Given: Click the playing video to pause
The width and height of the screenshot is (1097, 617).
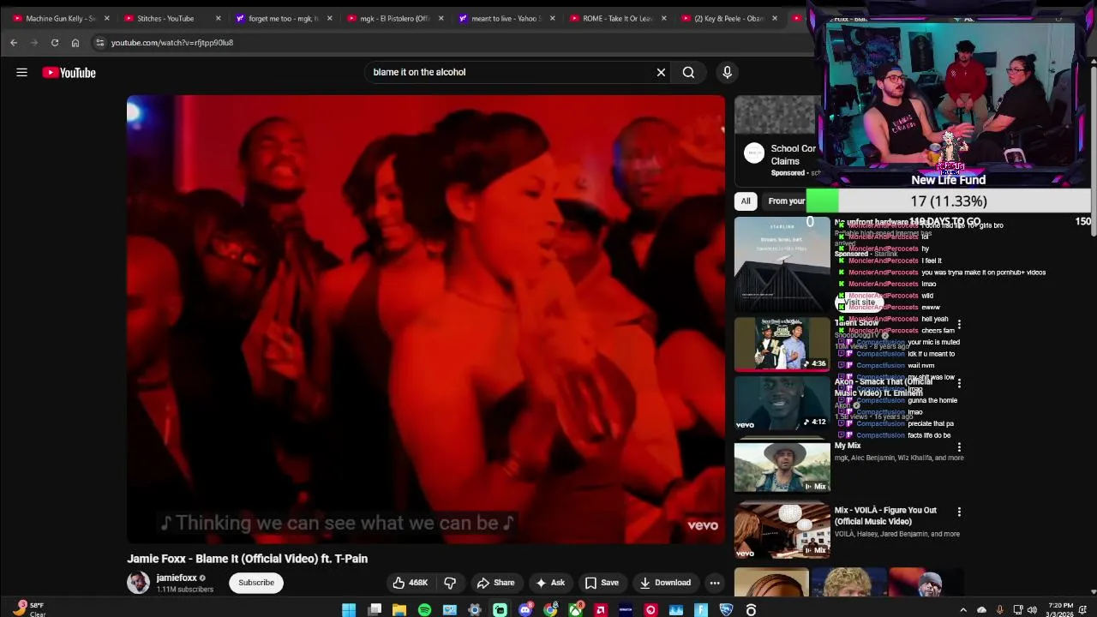Looking at the screenshot, I should (426, 319).
